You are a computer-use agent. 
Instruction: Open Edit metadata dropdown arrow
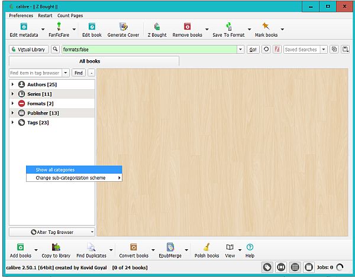pyautogui.click(x=43, y=29)
